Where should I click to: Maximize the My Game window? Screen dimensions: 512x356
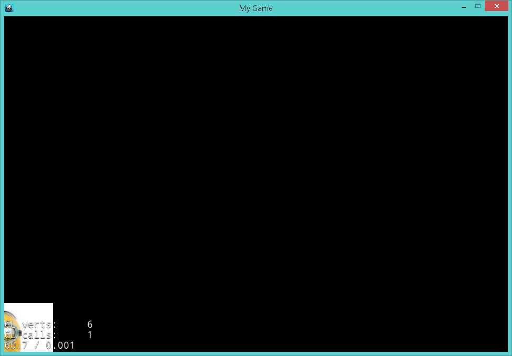478,6
